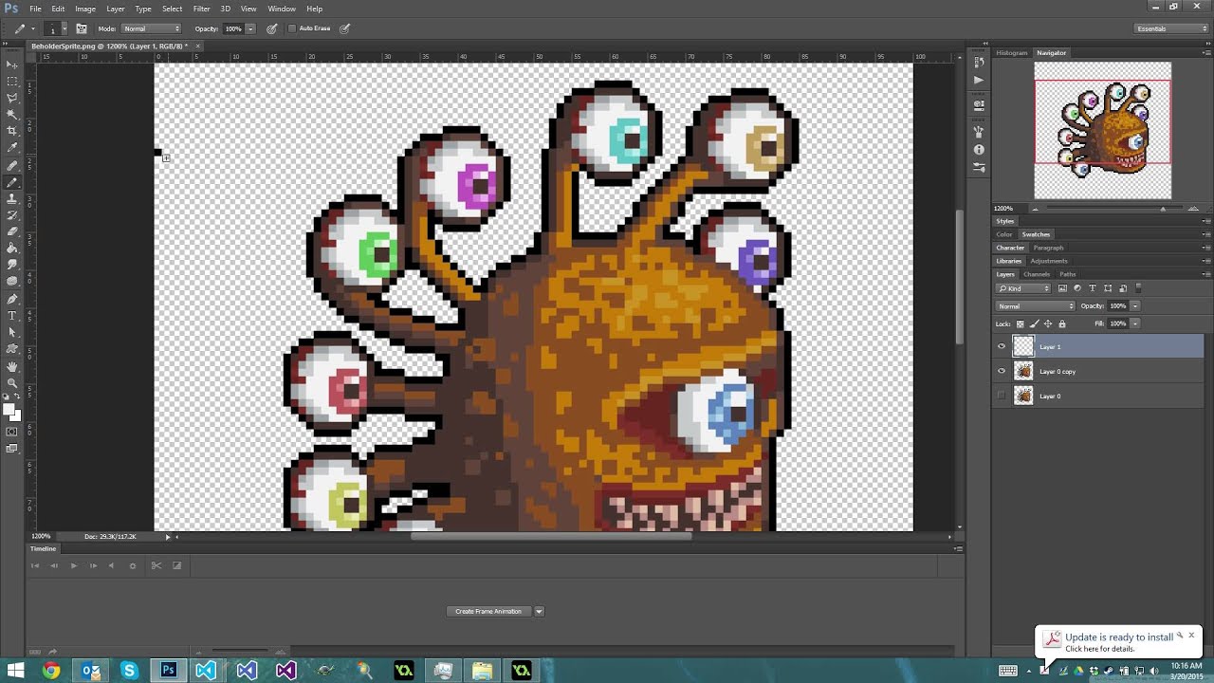Click the horizontal canvas scrollbar
The image size is (1214, 683).
pyautogui.click(x=551, y=536)
